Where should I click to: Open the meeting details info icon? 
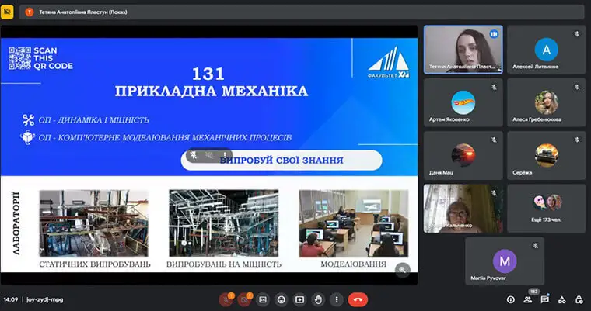pos(511,299)
